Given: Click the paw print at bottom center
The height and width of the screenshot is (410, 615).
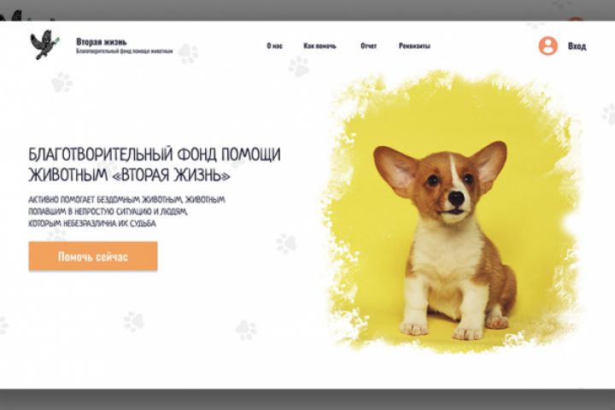Looking at the screenshot, I should point(246,330).
